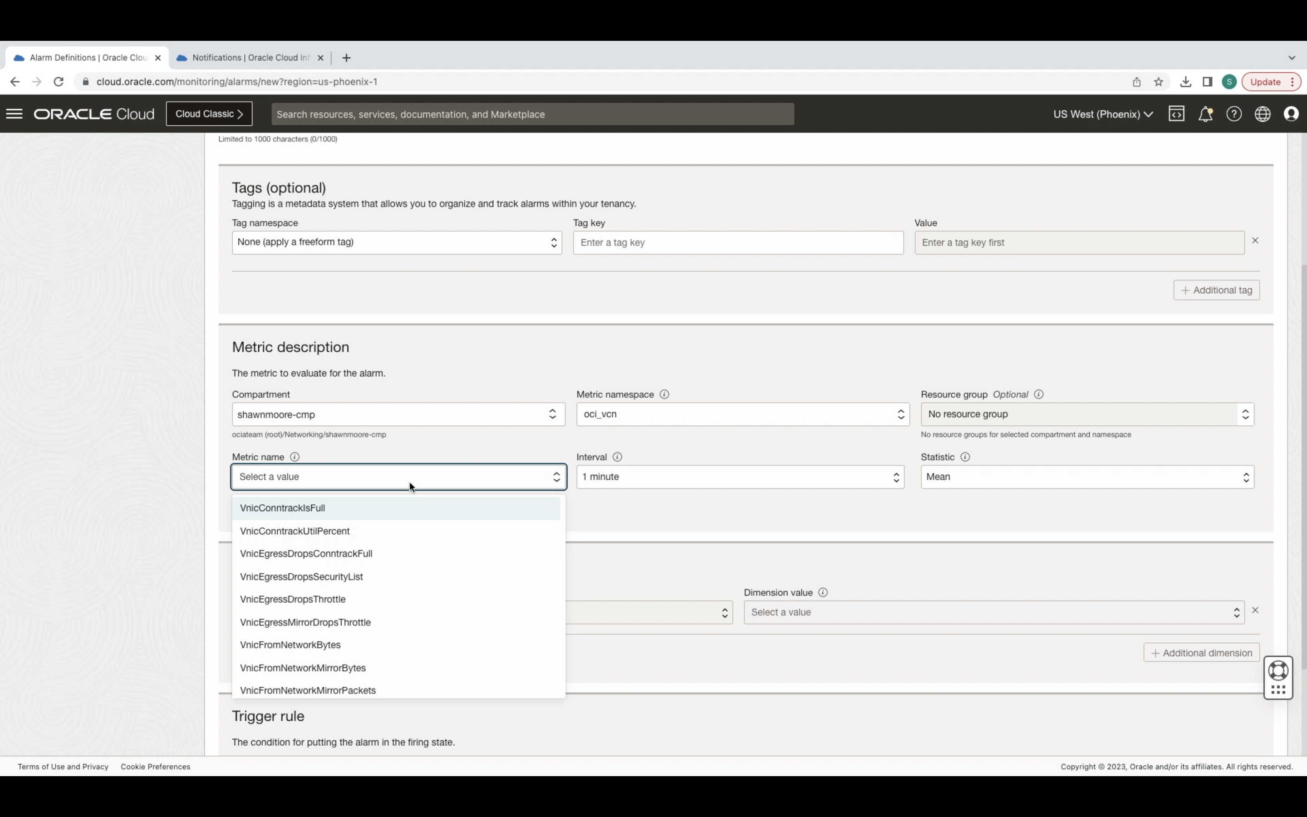
Task: Click the Tag key input field
Action: point(738,243)
